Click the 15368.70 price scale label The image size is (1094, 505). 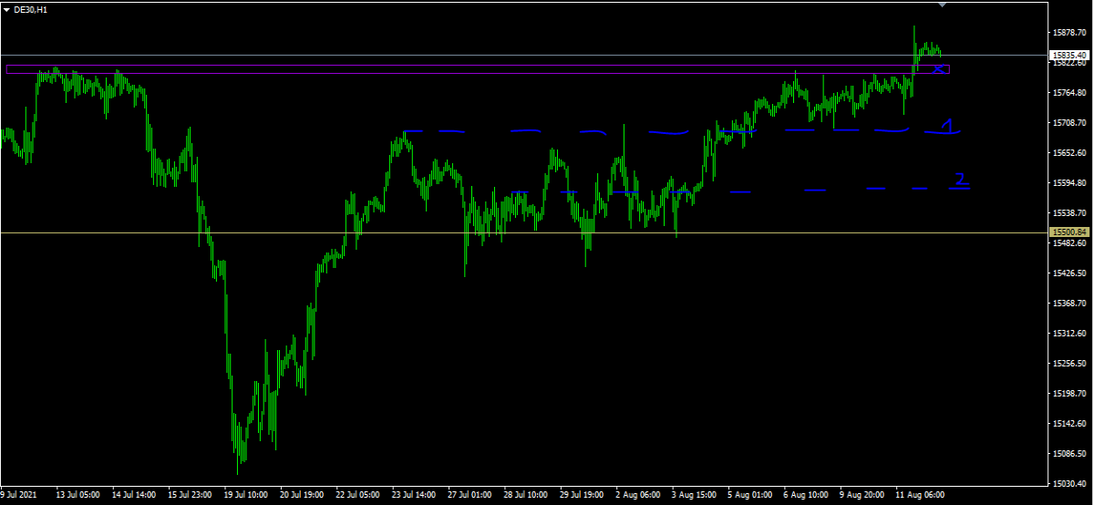click(x=1068, y=304)
